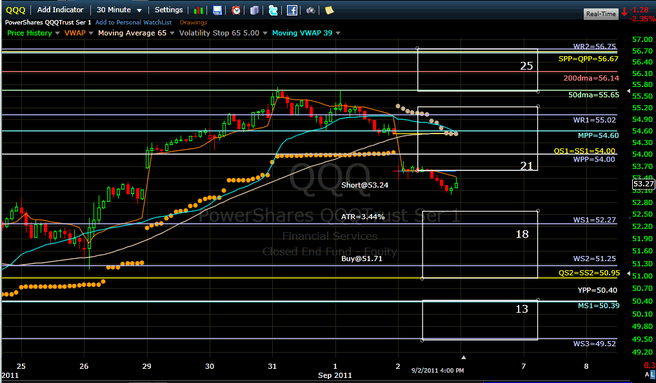
Task: Click the MS1=50.39 level label
Action: click(x=599, y=306)
